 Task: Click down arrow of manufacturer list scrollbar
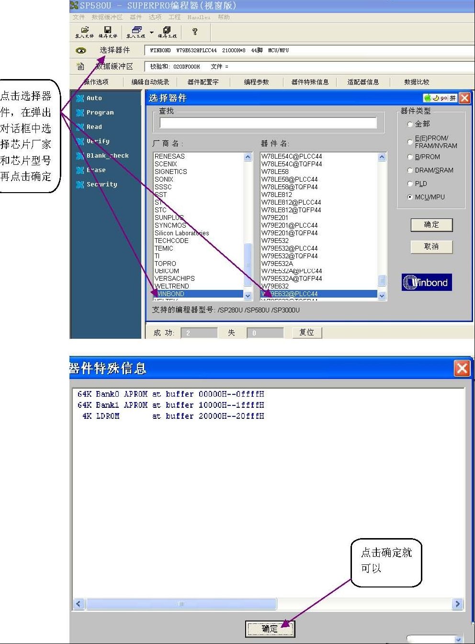click(x=248, y=296)
